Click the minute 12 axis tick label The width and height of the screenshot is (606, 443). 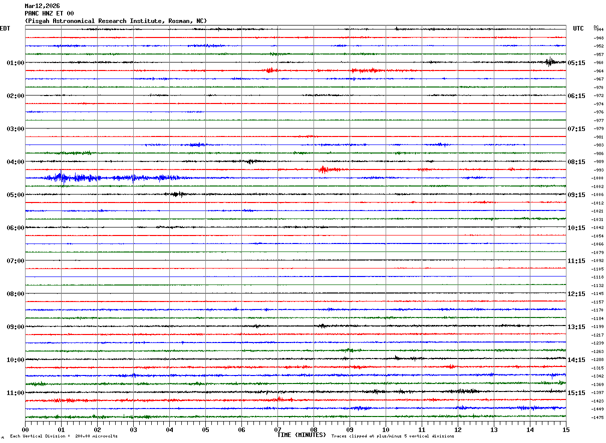pos(458,430)
